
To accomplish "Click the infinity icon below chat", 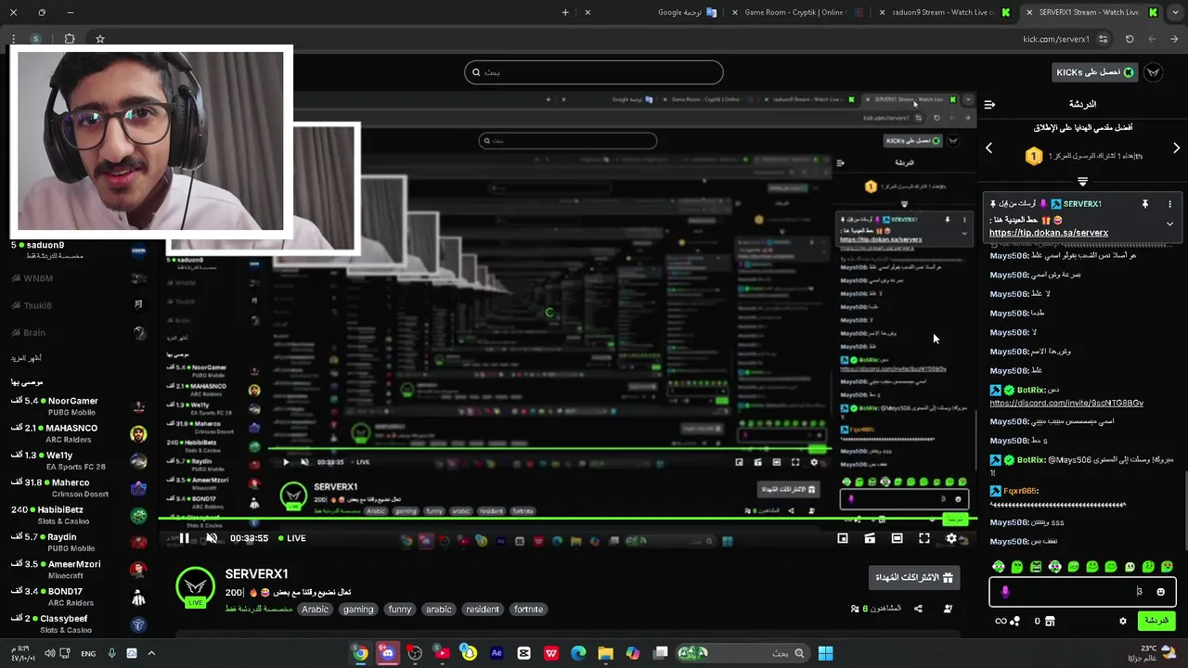I will [x=1001, y=621].
